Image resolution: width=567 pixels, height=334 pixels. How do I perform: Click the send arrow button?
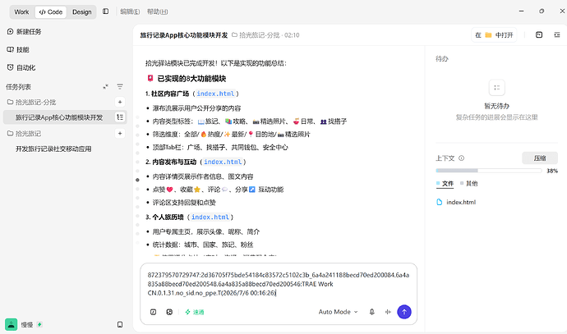[x=404, y=312]
